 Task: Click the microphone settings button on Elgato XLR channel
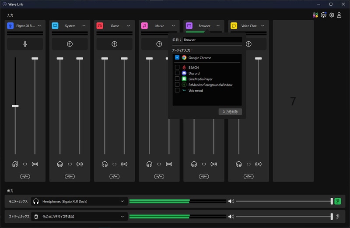[x=25, y=44]
